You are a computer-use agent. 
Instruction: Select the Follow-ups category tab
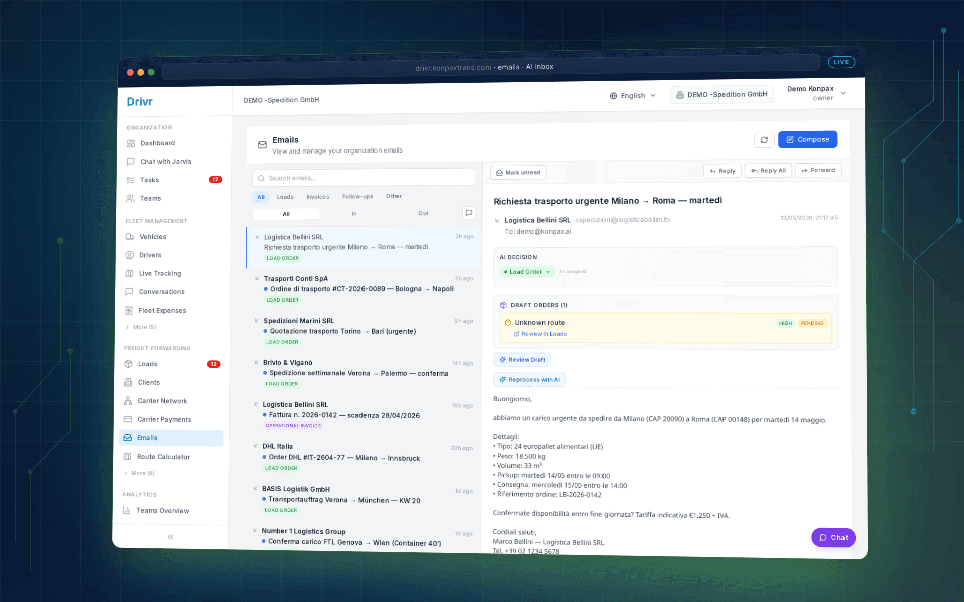pyautogui.click(x=357, y=197)
